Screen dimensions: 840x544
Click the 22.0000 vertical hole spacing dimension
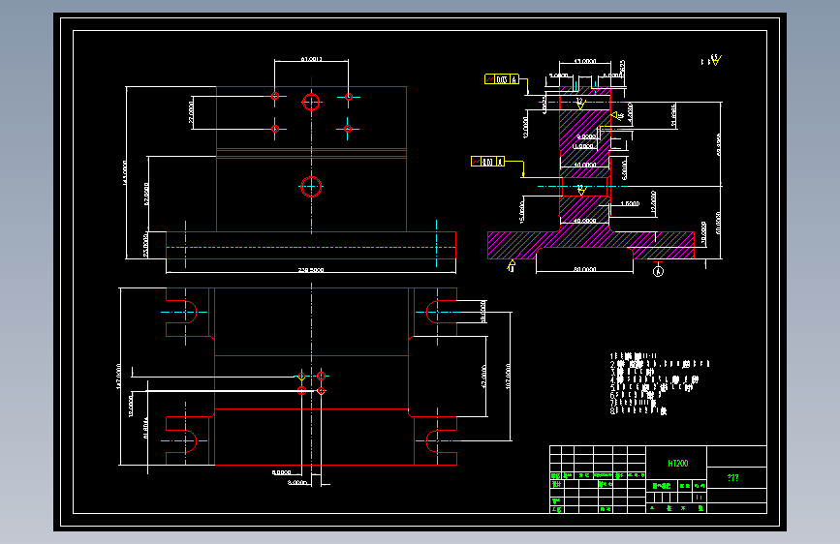pos(191,112)
